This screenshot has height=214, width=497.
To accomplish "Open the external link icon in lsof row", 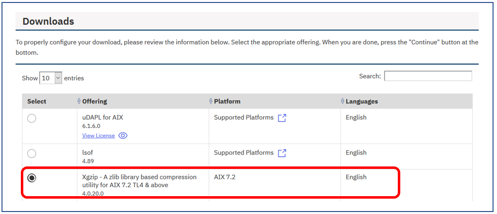I will [x=282, y=153].
